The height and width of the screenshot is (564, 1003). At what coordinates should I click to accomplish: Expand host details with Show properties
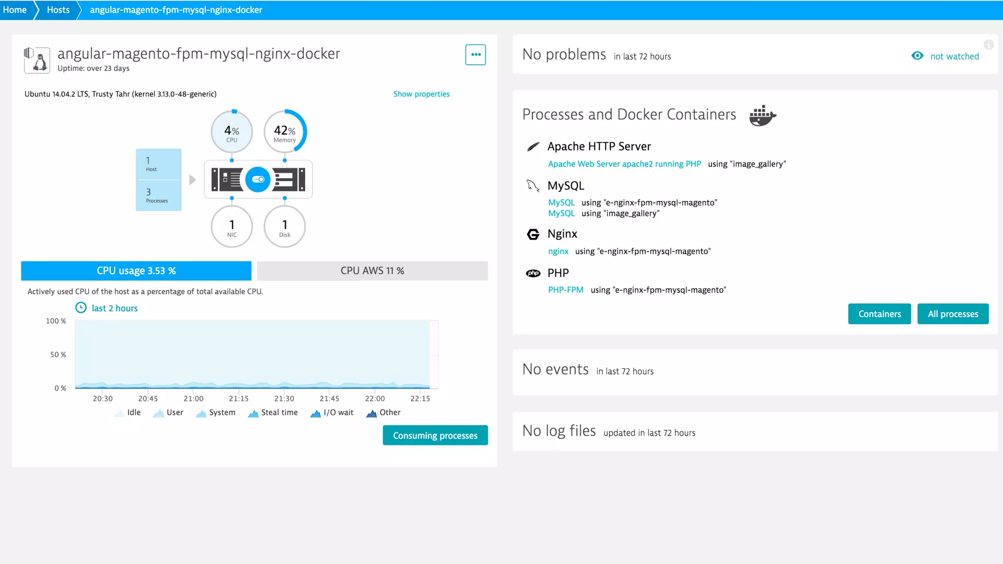tap(421, 94)
